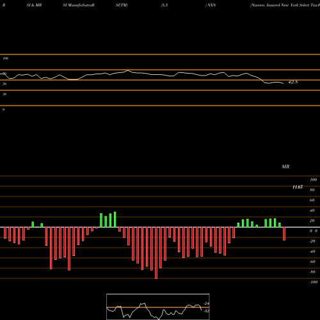Click the ') NXN' ticker symbol text
This screenshot has height=320, width=320.
[211, 5]
